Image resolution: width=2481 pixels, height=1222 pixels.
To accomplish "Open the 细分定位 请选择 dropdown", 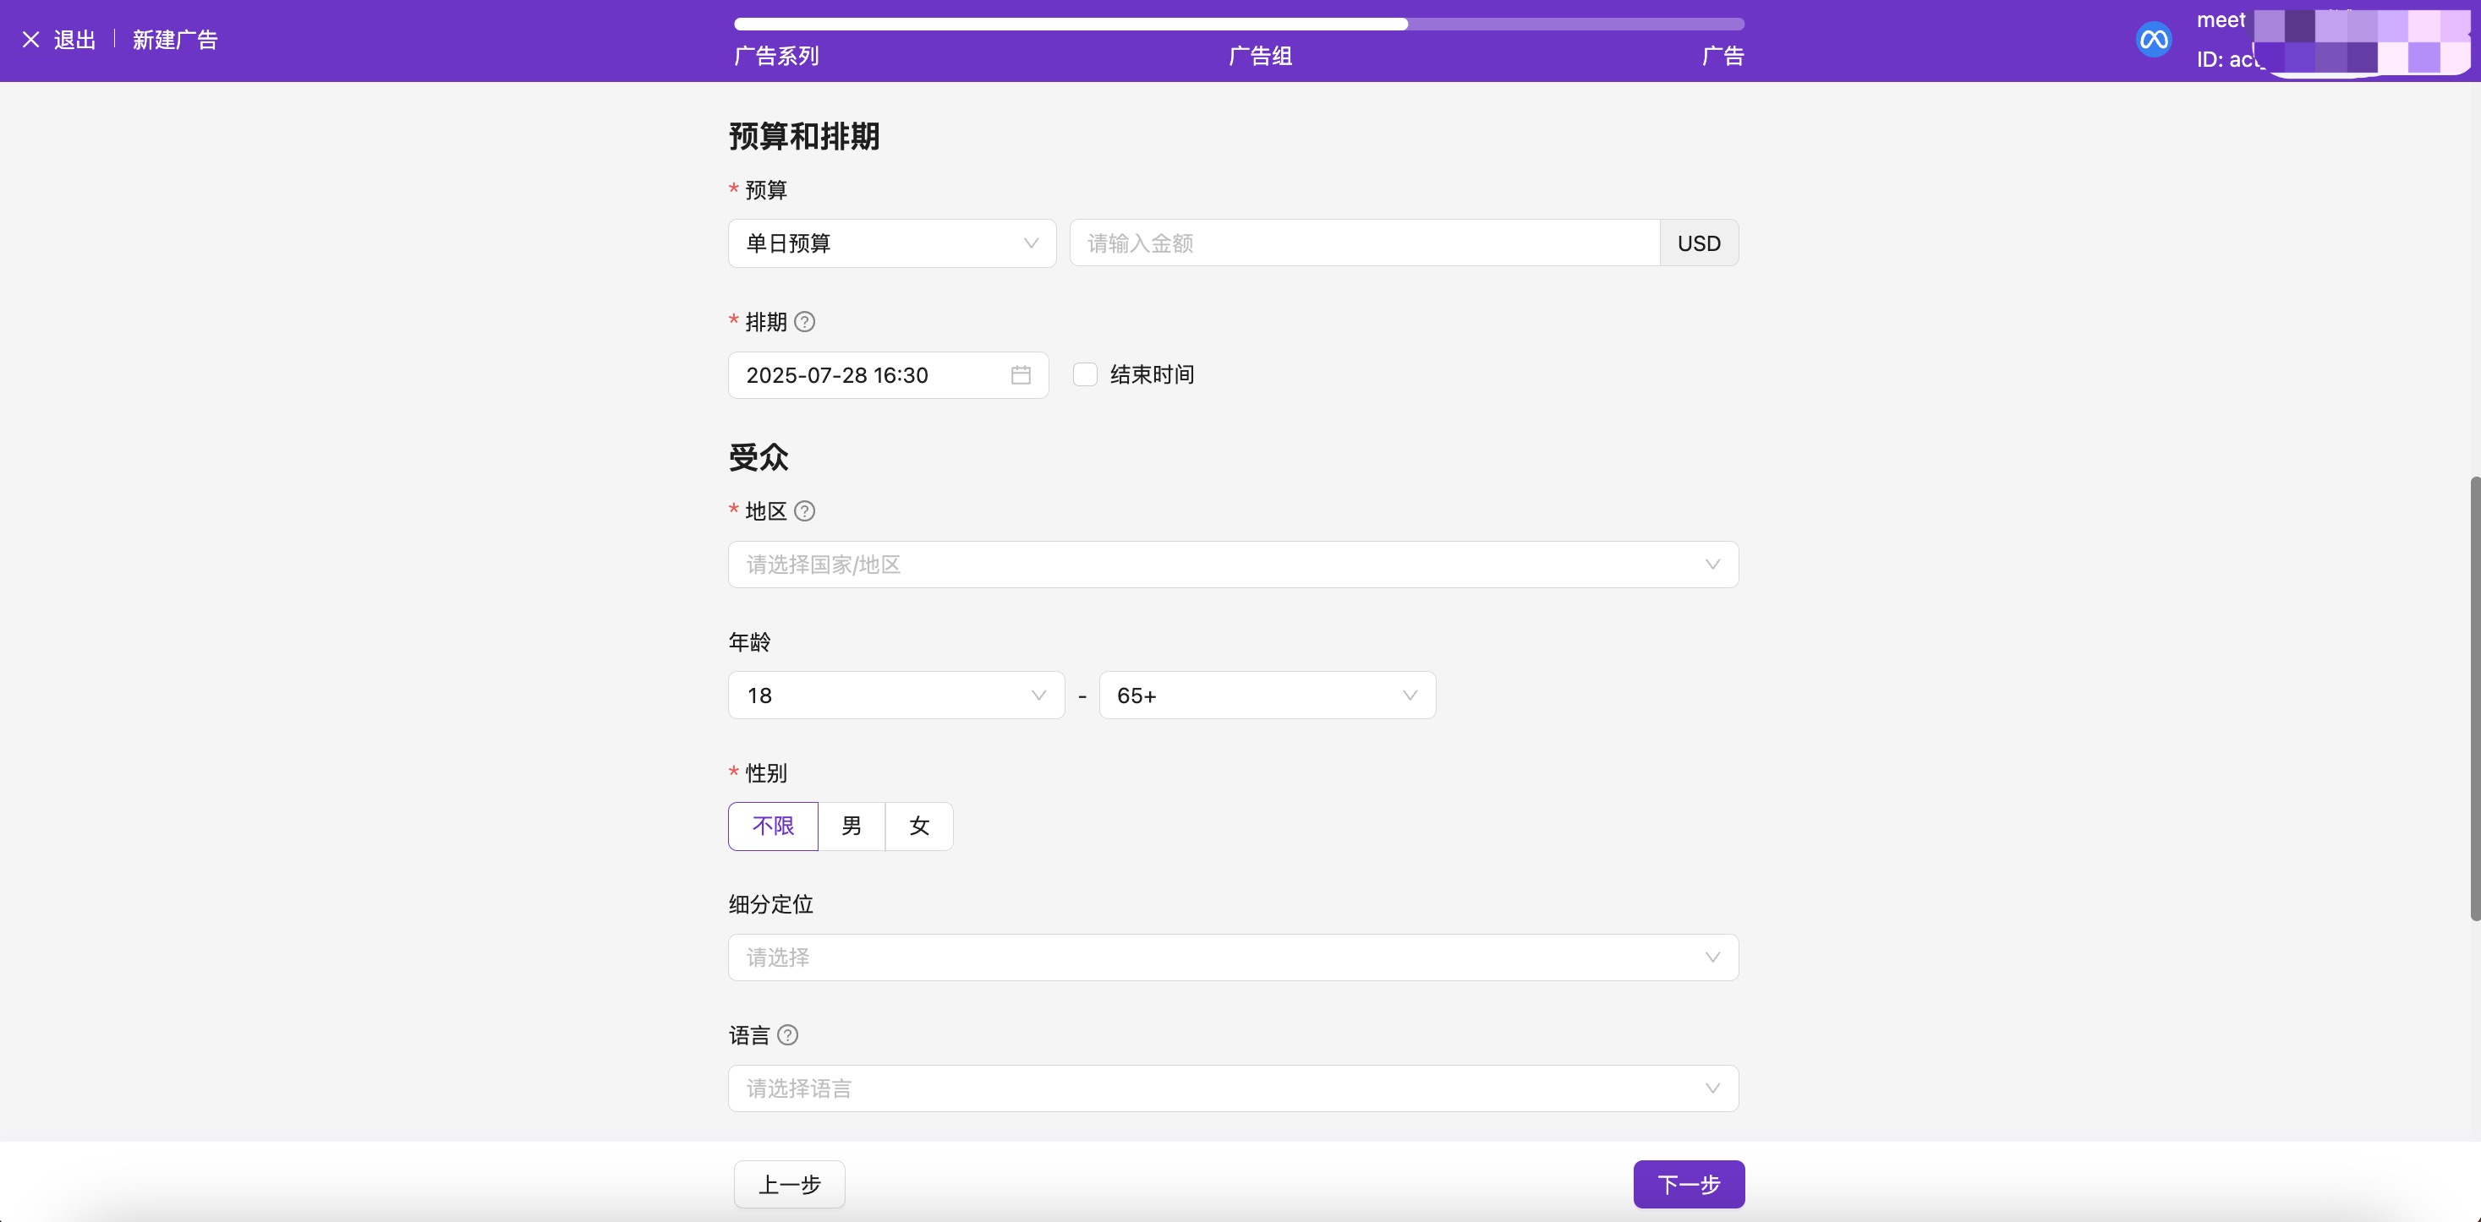I will (1233, 957).
